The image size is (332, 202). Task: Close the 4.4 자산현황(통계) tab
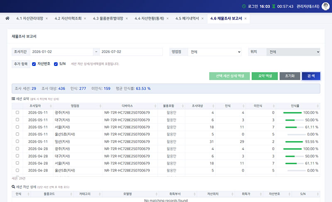pyautogui.click(x=168, y=19)
